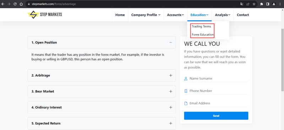Open the Home menu item
Screen dimensions: 284x130
(x=120, y=15)
